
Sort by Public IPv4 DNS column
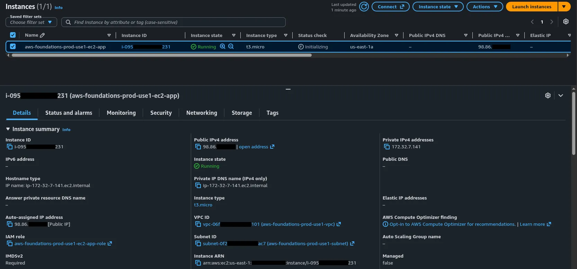[466, 35]
